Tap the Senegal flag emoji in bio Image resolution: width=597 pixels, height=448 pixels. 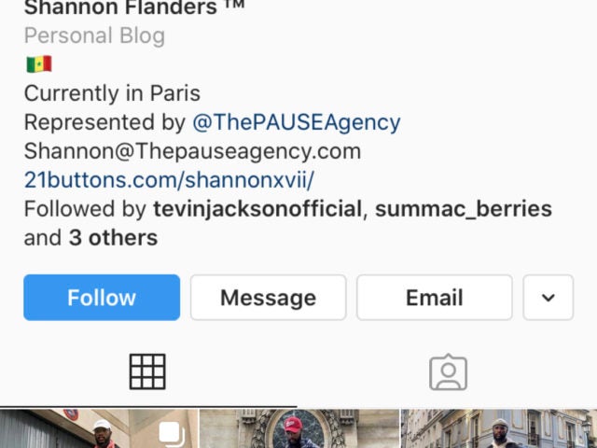39,64
